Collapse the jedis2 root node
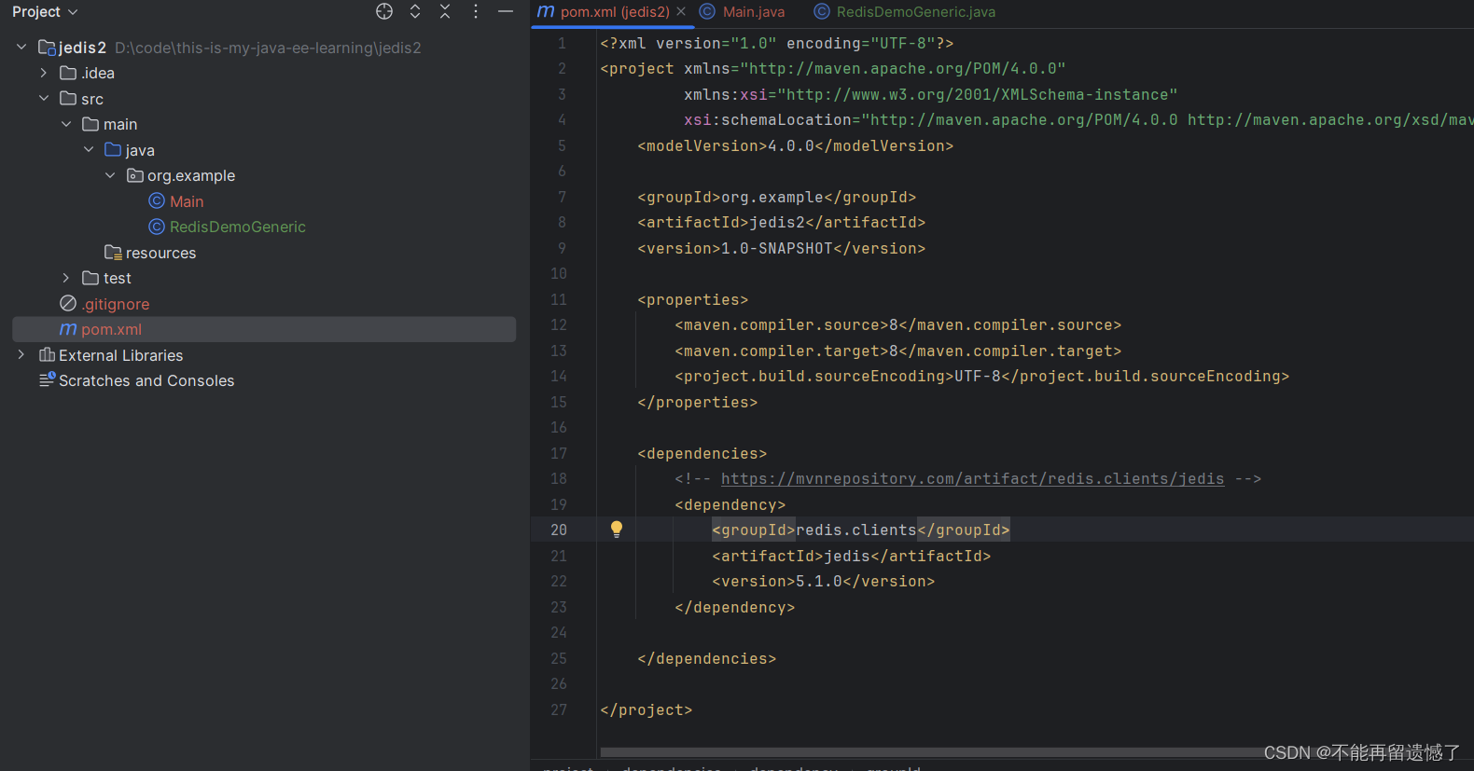 pyautogui.click(x=21, y=47)
